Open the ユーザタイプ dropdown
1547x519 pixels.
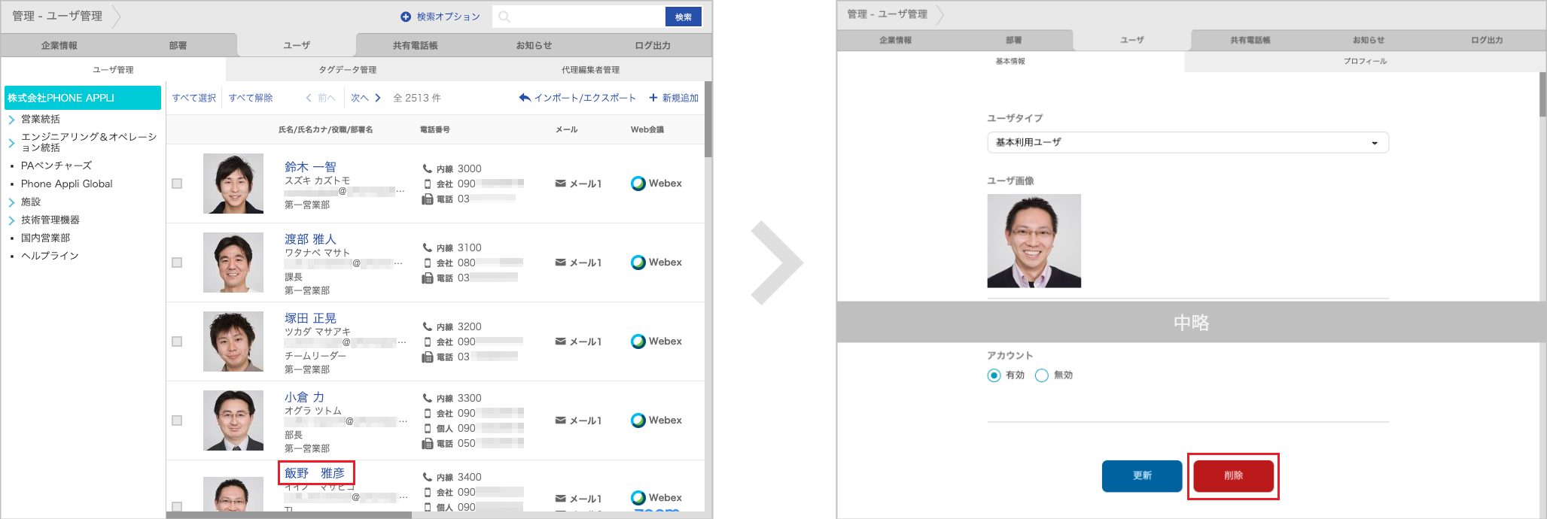(1187, 142)
